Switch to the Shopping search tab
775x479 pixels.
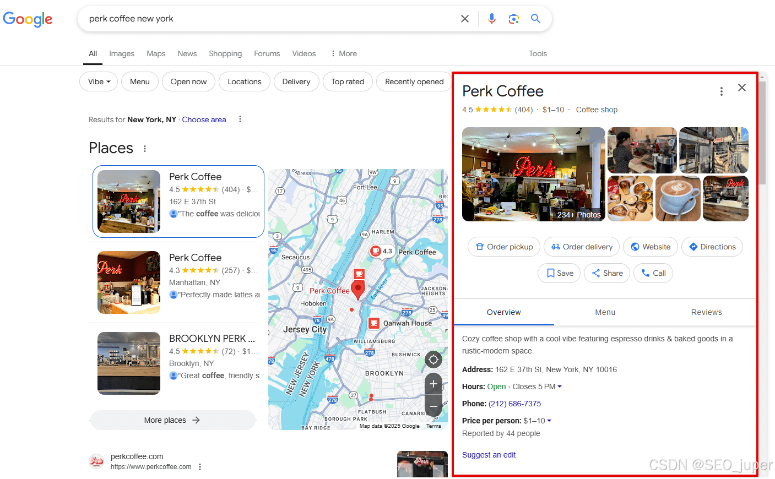pos(225,53)
